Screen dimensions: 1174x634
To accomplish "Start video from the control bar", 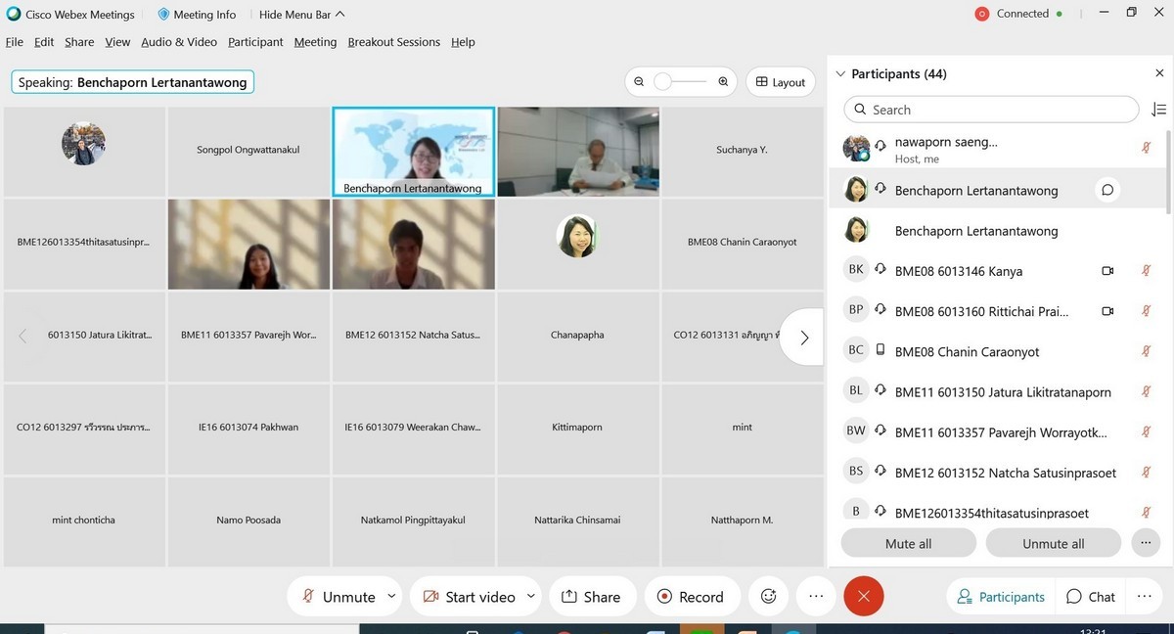I will pyautogui.click(x=469, y=596).
